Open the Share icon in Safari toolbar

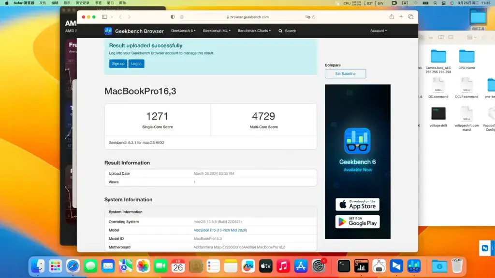click(x=392, y=17)
